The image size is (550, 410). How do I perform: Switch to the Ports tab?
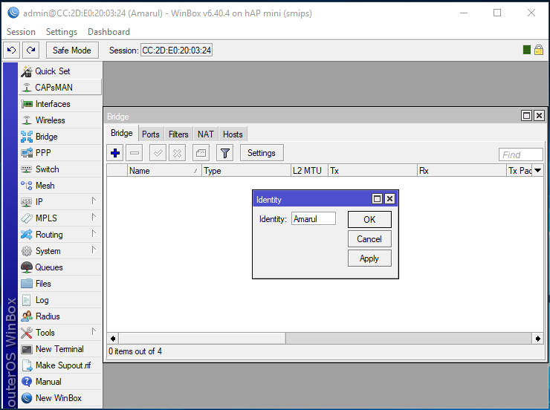(150, 134)
